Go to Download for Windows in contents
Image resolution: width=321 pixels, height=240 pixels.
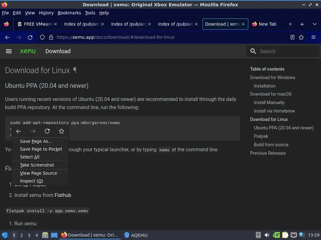pos(272,77)
